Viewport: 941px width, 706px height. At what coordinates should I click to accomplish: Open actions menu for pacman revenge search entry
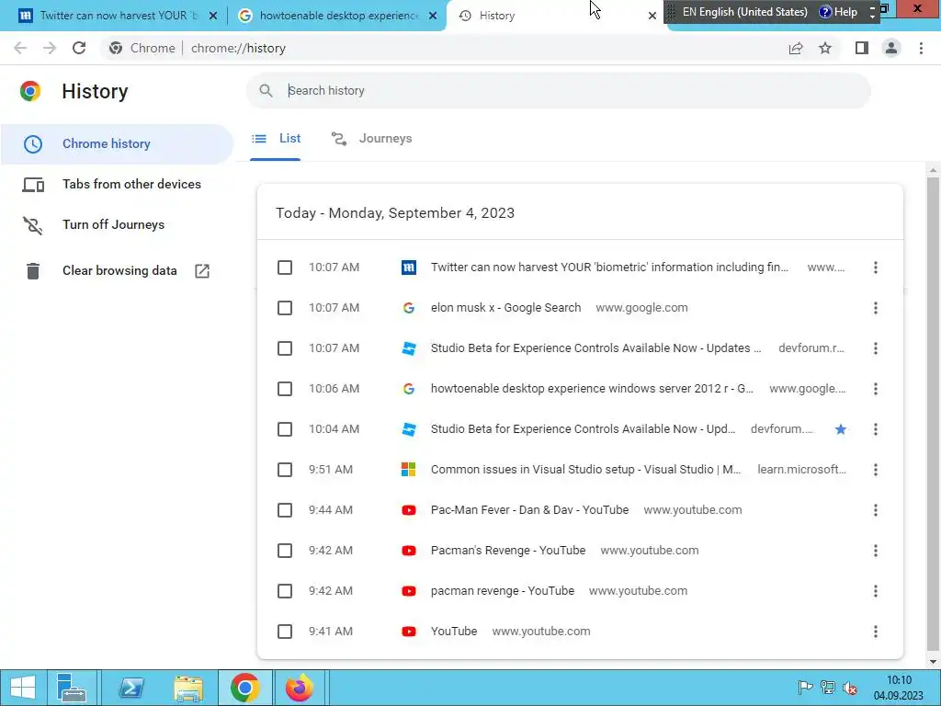point(876,591)
